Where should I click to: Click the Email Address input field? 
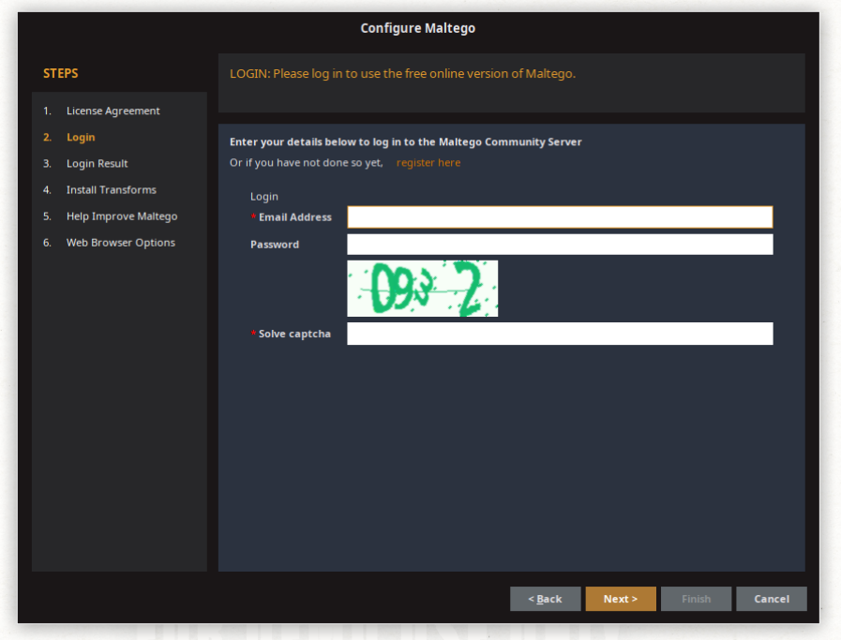click(x=560, y=217)
